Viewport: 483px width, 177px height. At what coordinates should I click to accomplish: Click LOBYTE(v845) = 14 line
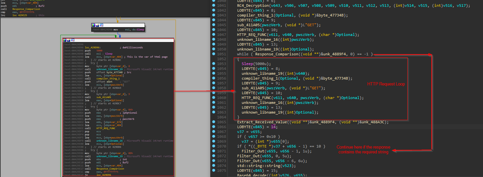[x=257, y=127]
